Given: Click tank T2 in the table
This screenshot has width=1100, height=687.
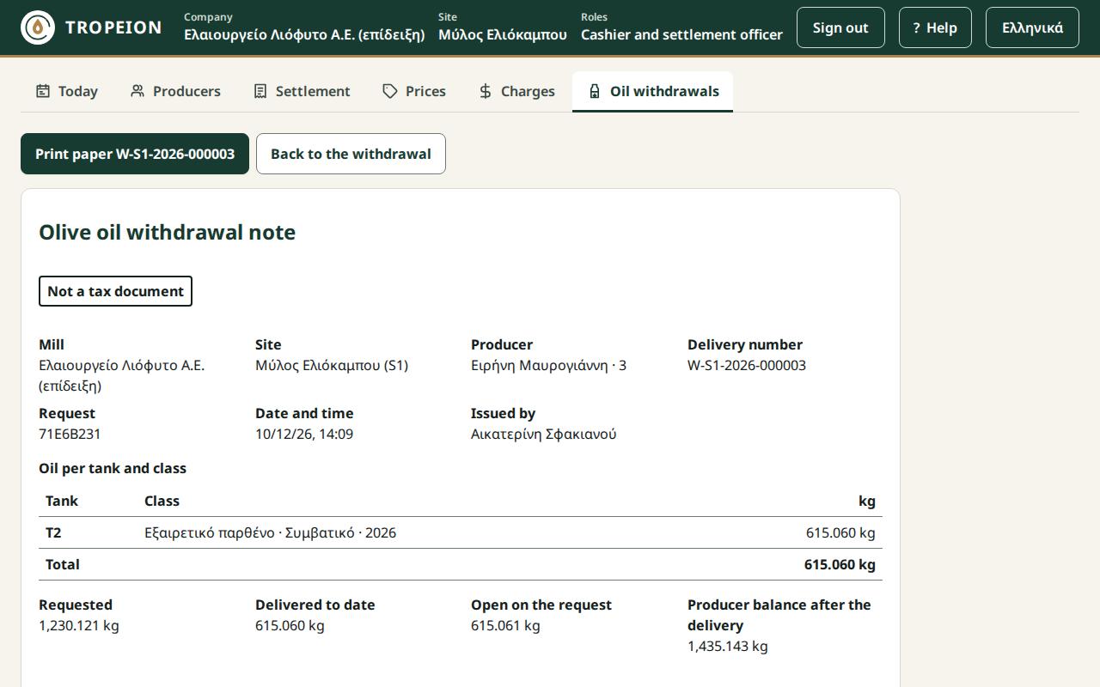Looking at the screenshot, I should [53, 532].
